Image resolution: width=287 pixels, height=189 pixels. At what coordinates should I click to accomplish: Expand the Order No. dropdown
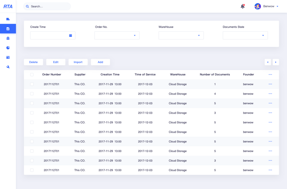coord(117,35)
